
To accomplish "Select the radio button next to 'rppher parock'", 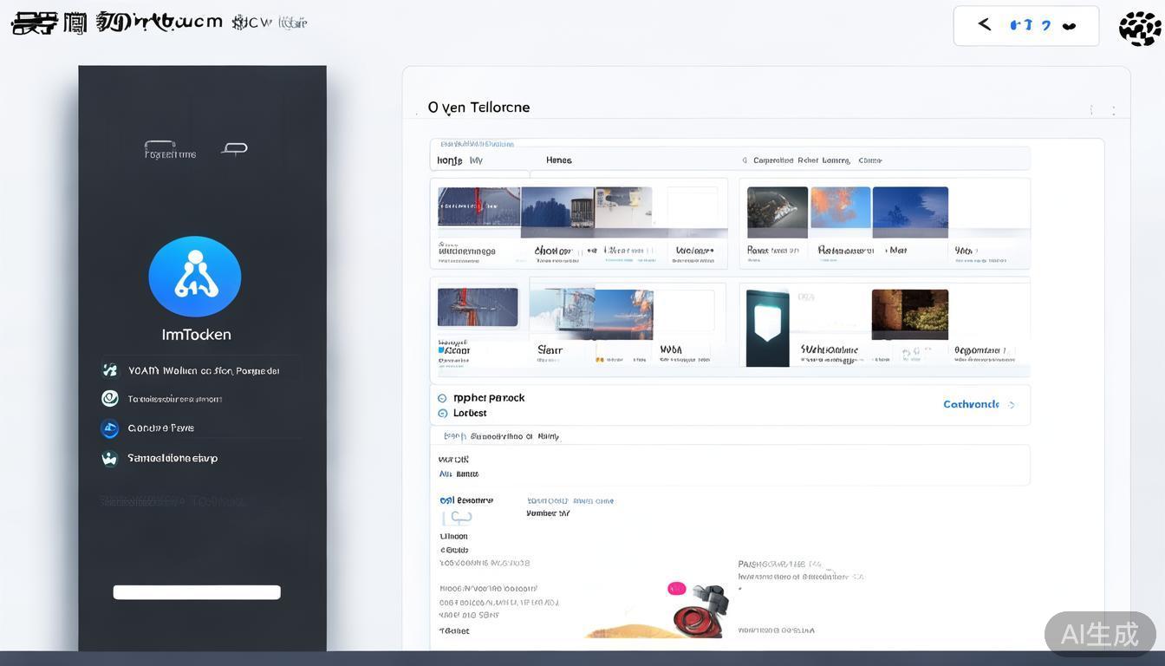I will click(x=443, y=399).
